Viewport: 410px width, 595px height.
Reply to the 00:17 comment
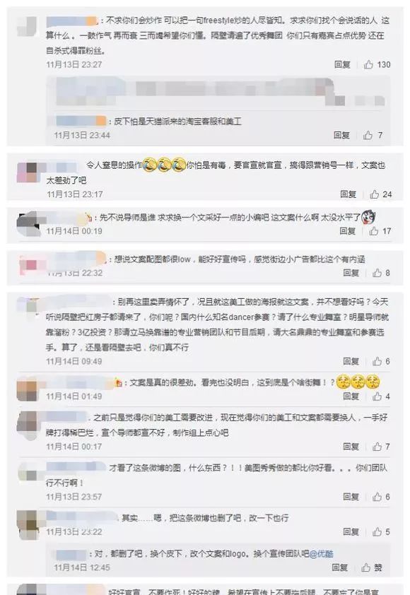click(351, 447)
